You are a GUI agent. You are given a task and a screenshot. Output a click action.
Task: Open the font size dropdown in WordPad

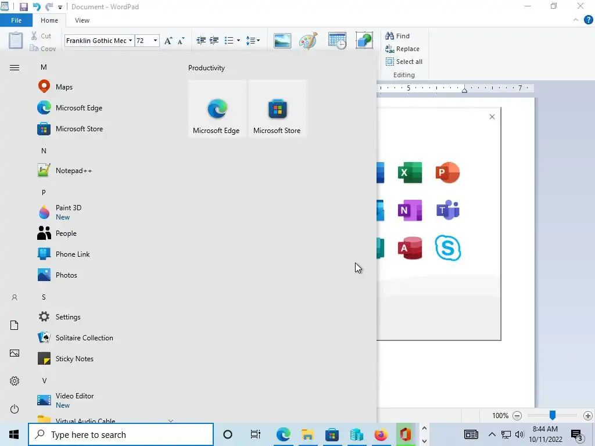click(x=155, y=41)
